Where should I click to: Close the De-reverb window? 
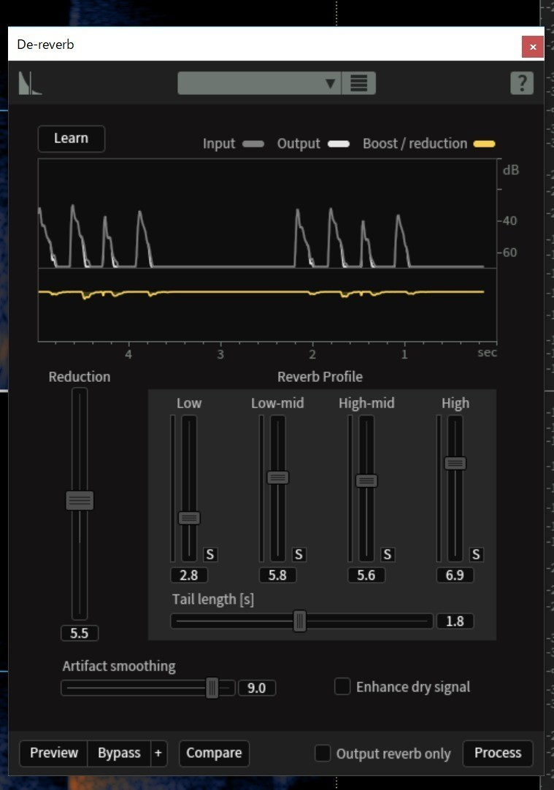(x=532, y=47)
